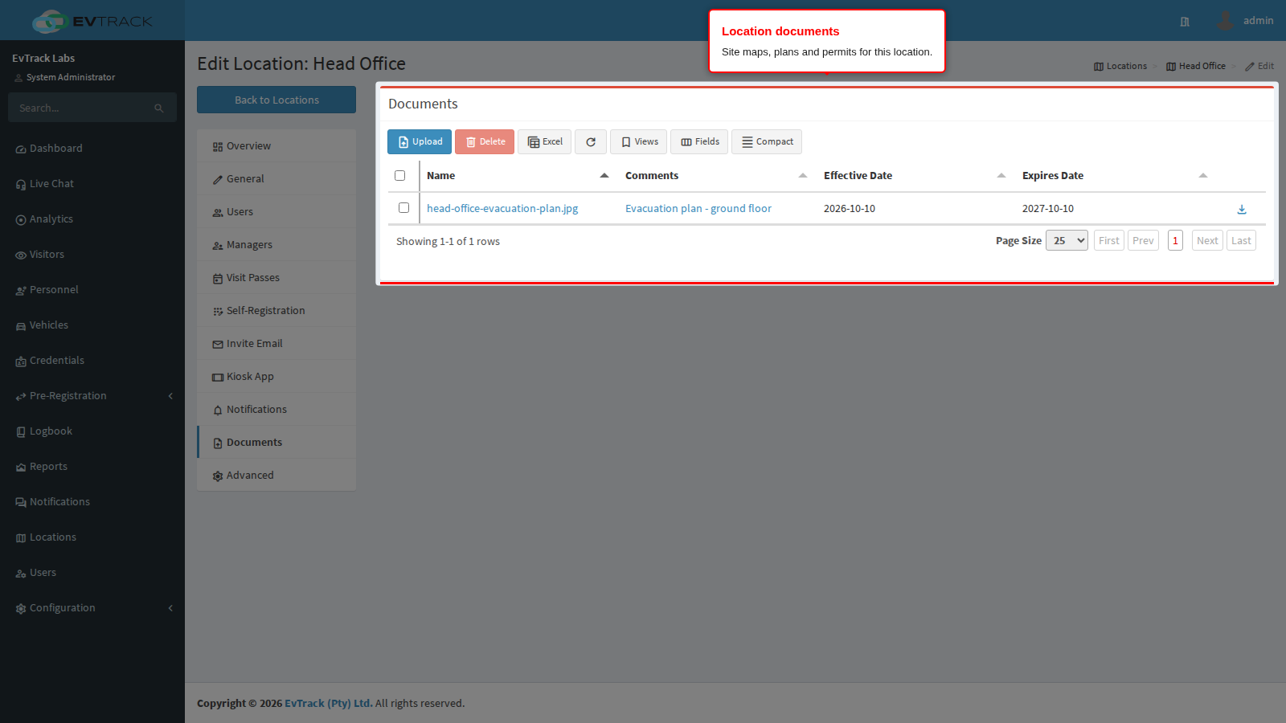1286x723 pixels.
Task: Sort by the Comments column
Action: 716,176
